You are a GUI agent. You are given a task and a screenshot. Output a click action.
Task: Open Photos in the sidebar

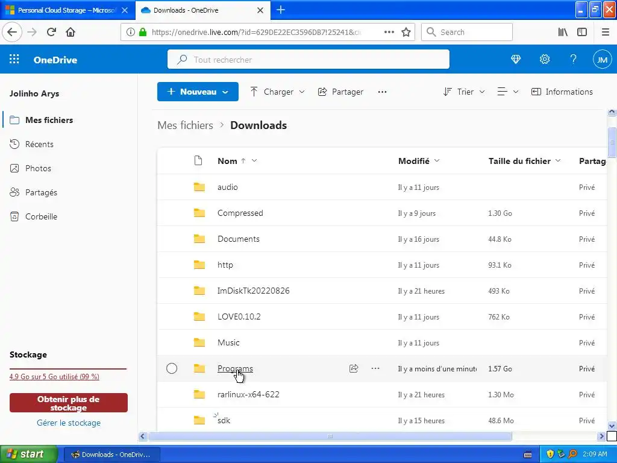(38, 169)
